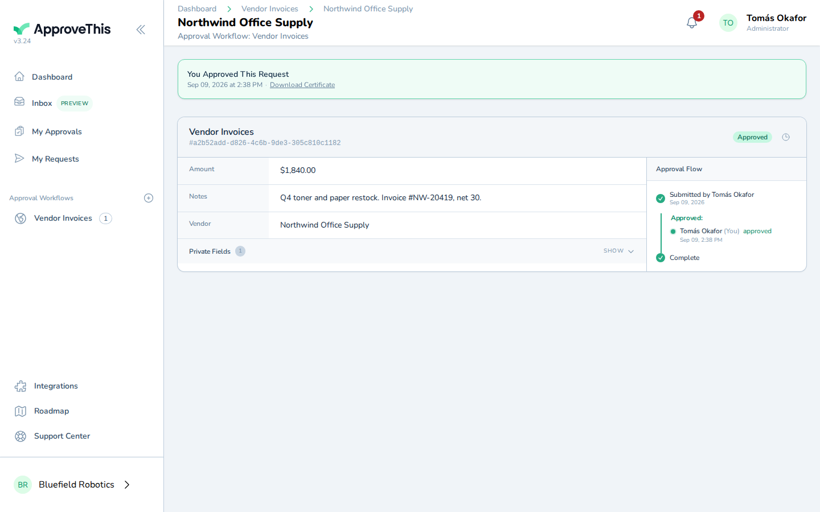The height and width of the screenshot is (512, 820).
Task: Click 'Submitted by Tomás Okafor' entry
Action: [x=712, y=195]
